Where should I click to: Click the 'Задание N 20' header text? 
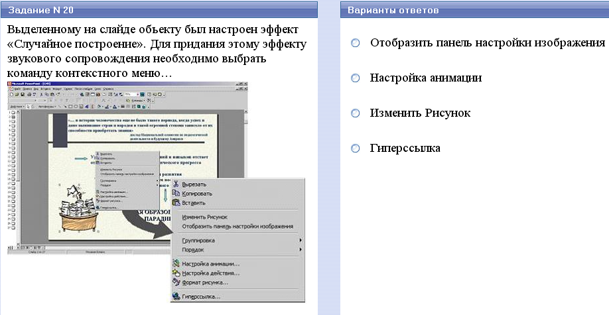tap(40, 10)
